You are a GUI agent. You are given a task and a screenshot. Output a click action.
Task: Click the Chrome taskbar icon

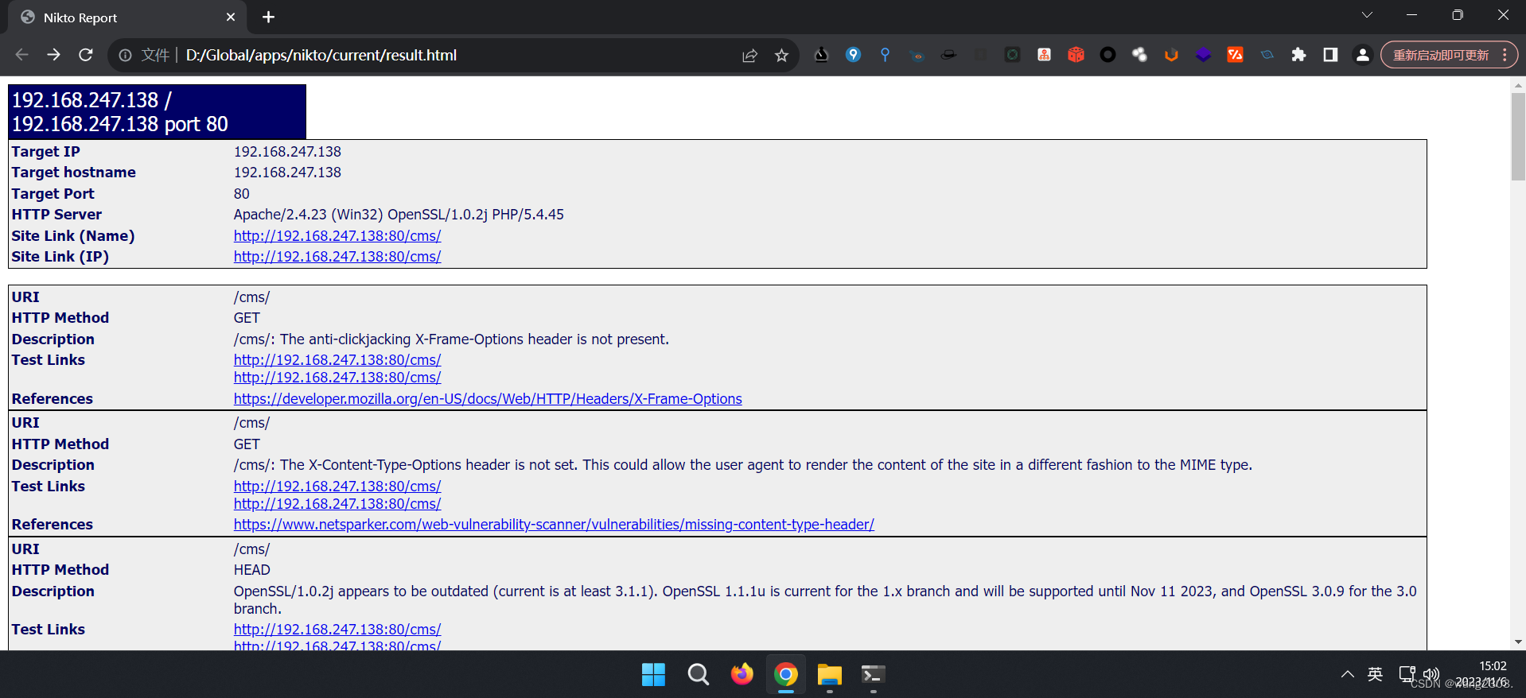tap(785, 675)
